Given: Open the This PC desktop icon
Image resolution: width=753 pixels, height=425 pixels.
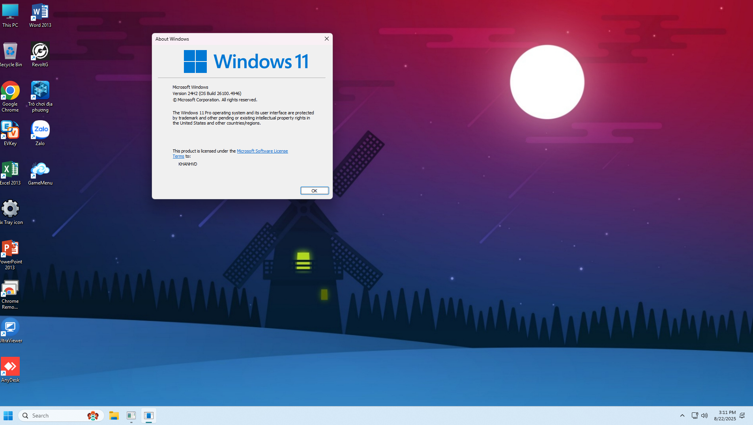Looking at the screenshot, I should [10, 15].
